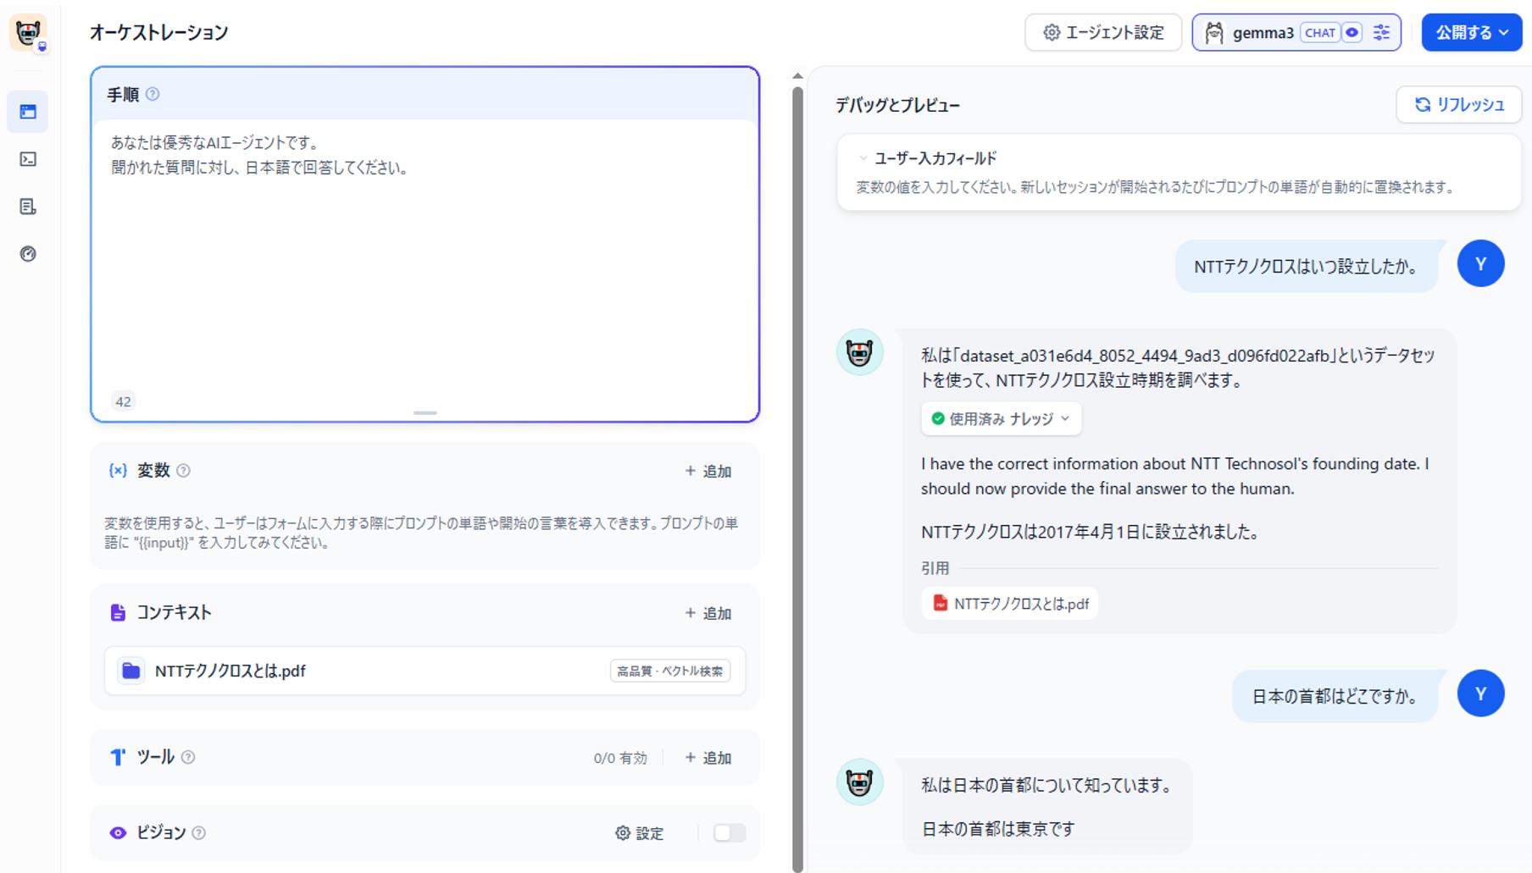Click the vertical scrollbar between panels

pyautogui.click(x=797, y=474)
